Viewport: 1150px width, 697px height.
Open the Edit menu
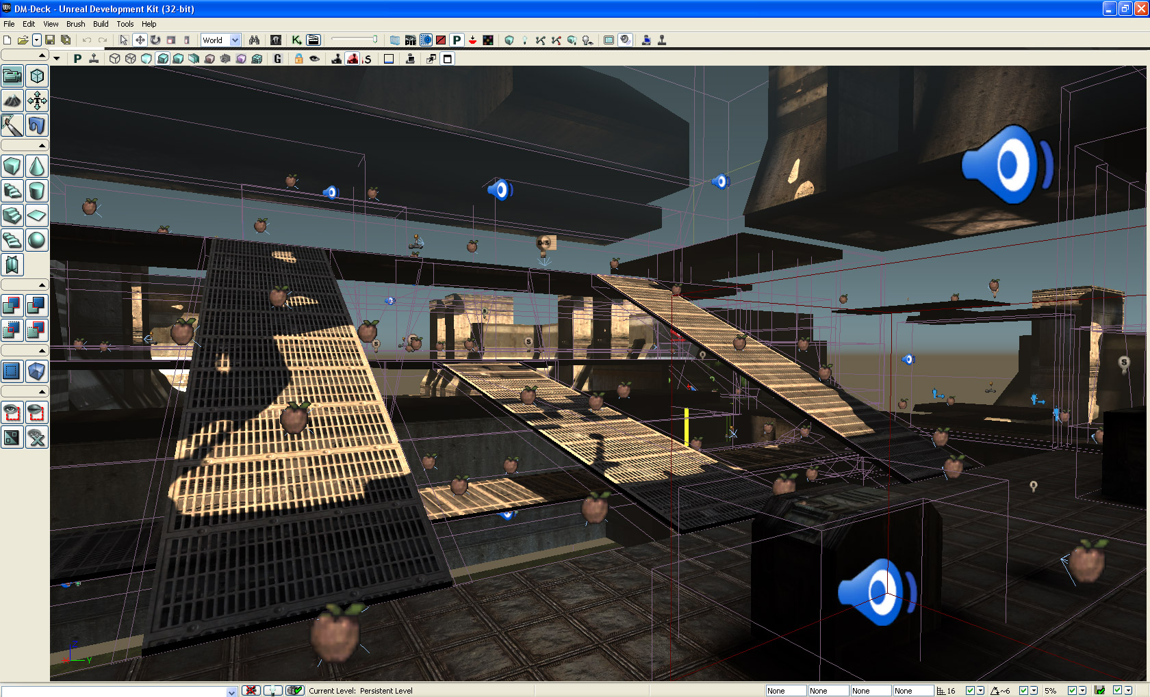click(29, 24)
